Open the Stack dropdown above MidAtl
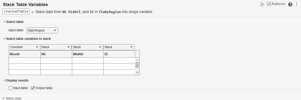 coord(87,47)
